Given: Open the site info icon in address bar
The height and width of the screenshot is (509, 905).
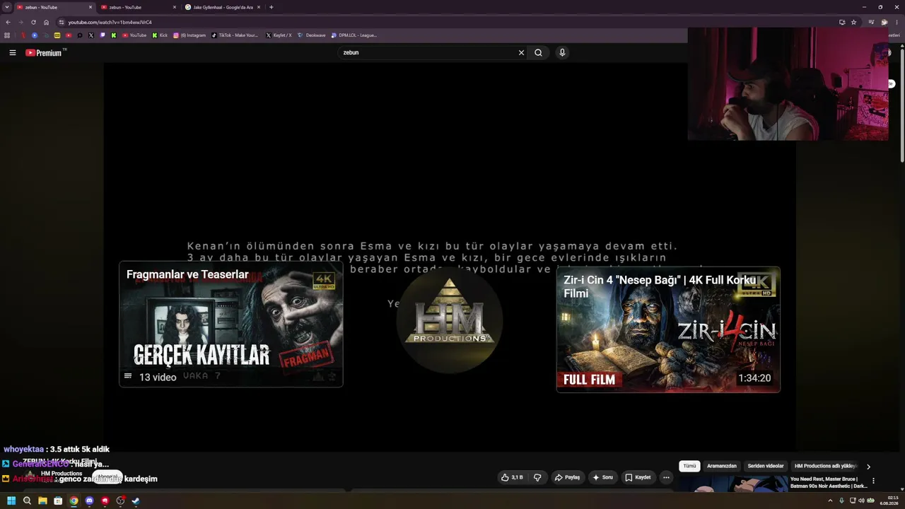Looking at the screenshot, I should 62,22.
